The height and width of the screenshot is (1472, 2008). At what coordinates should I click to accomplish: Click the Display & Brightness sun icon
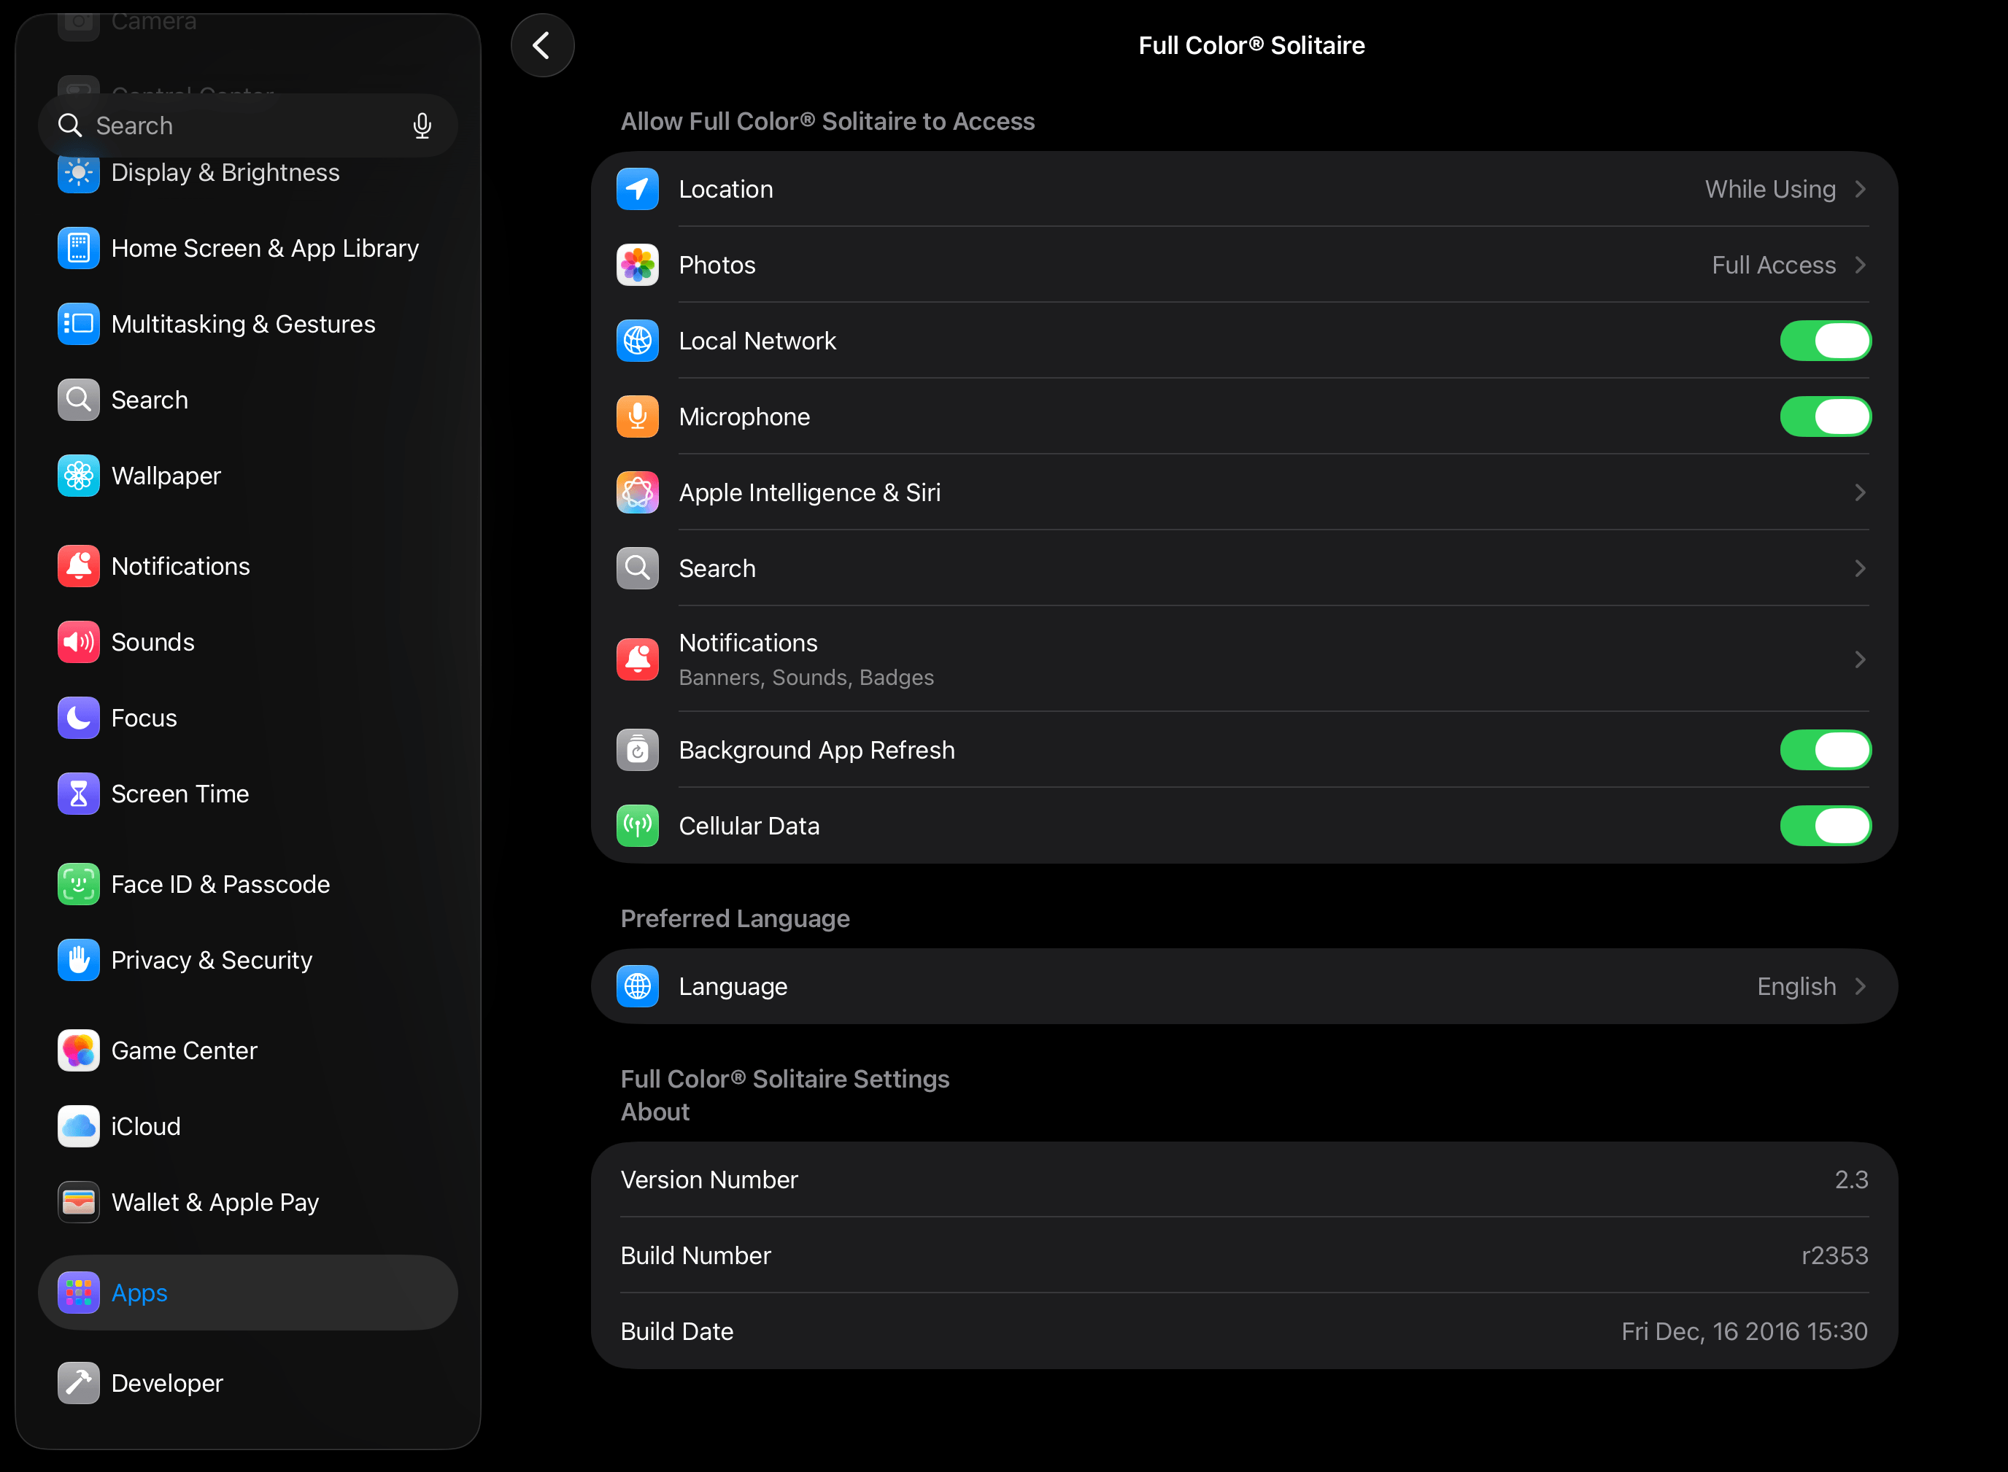click(x=78, y=173)
